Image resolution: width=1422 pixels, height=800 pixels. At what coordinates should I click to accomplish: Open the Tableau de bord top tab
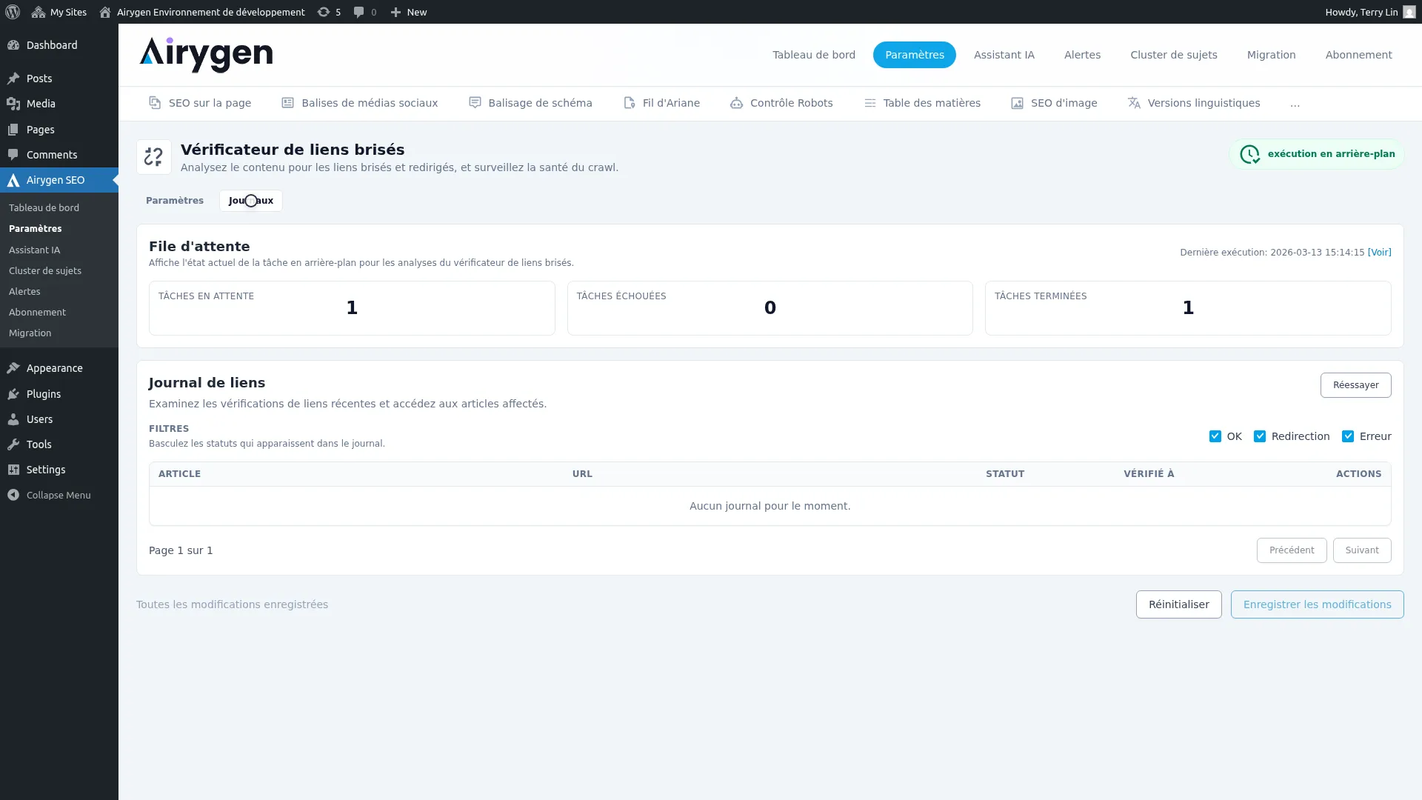click(x=813, y=55)
